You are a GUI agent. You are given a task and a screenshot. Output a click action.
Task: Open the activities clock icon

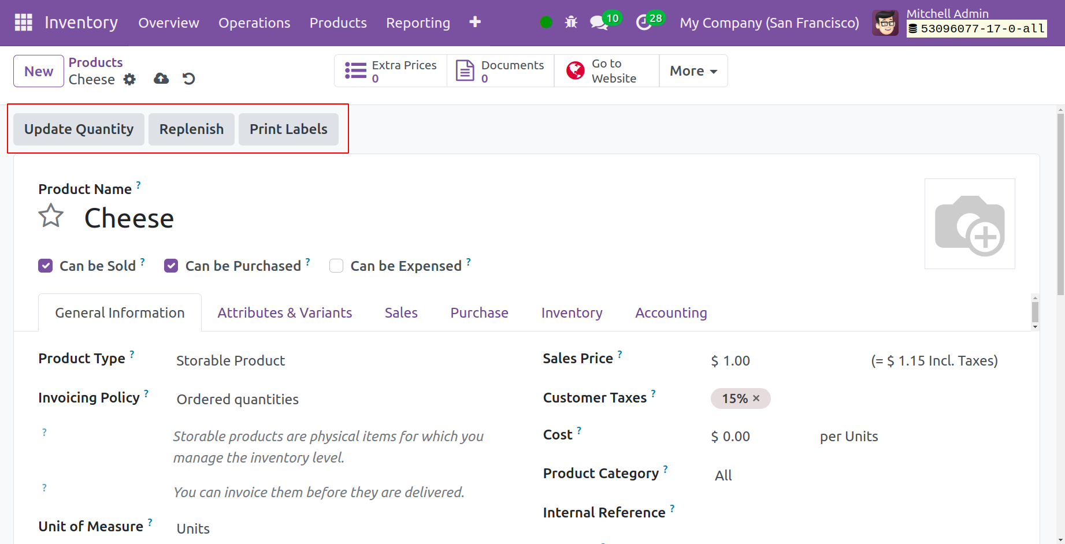point(644,23)
